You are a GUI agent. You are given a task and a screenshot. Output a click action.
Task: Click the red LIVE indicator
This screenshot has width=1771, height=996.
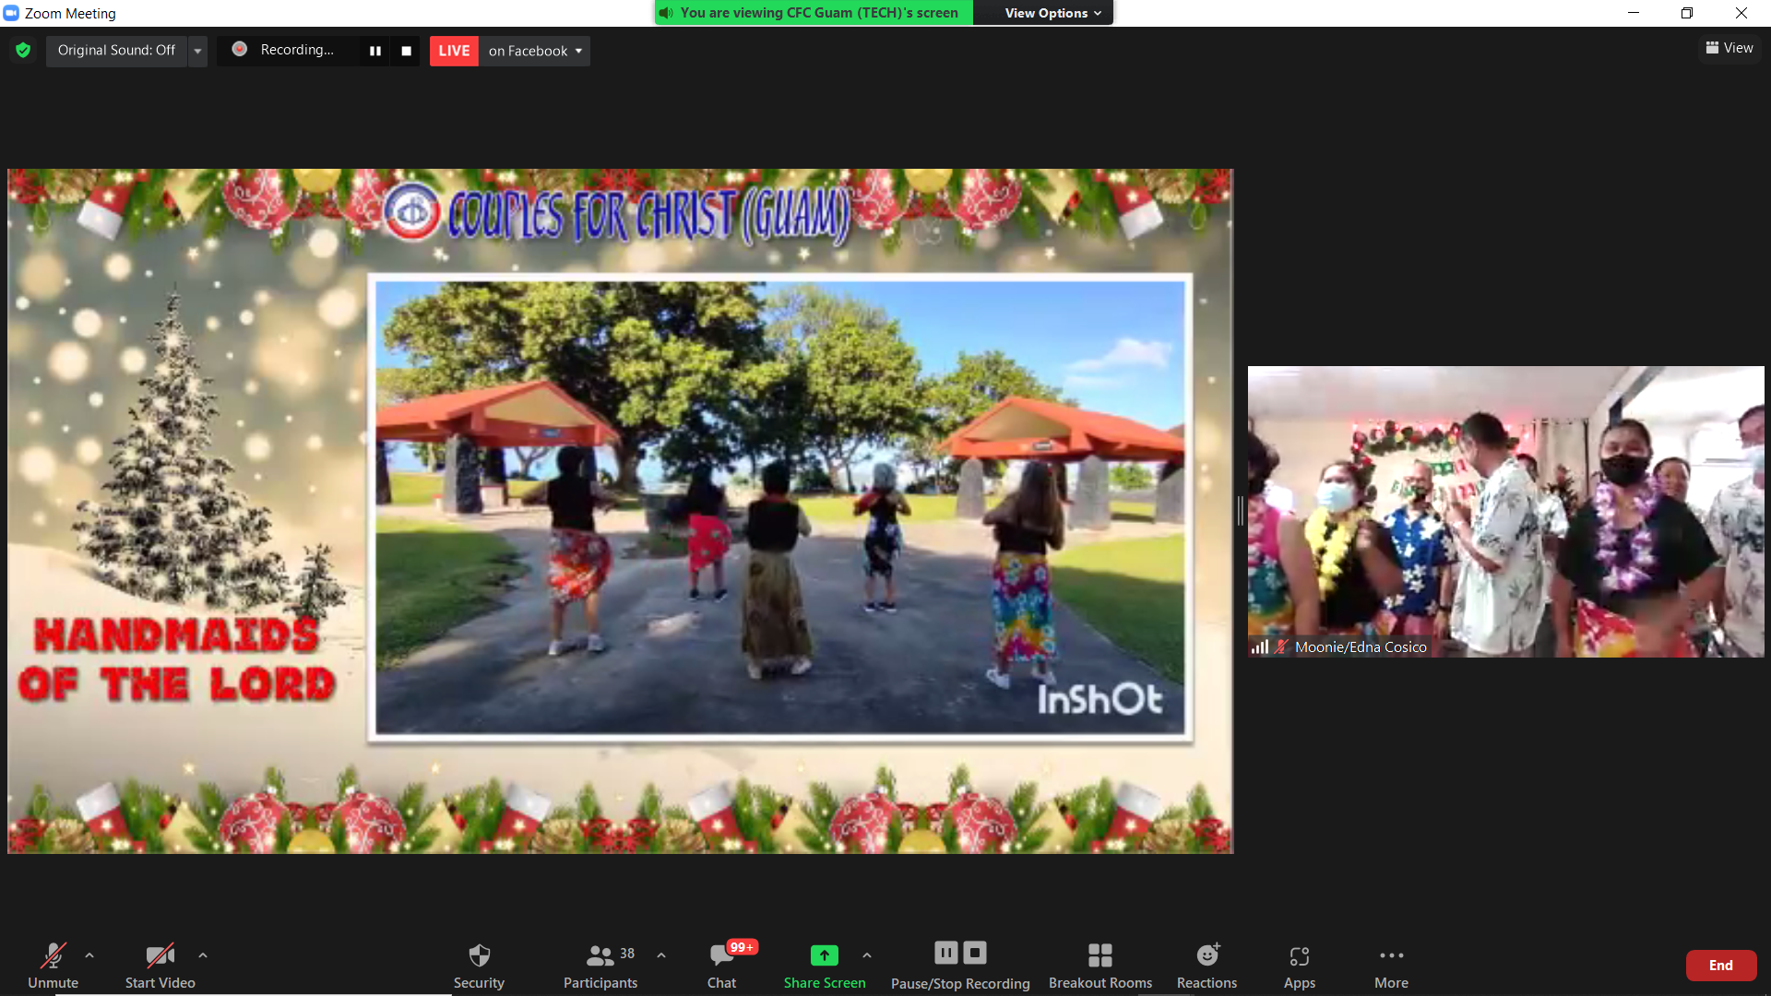pyautogui.click(x=454, y=51)
